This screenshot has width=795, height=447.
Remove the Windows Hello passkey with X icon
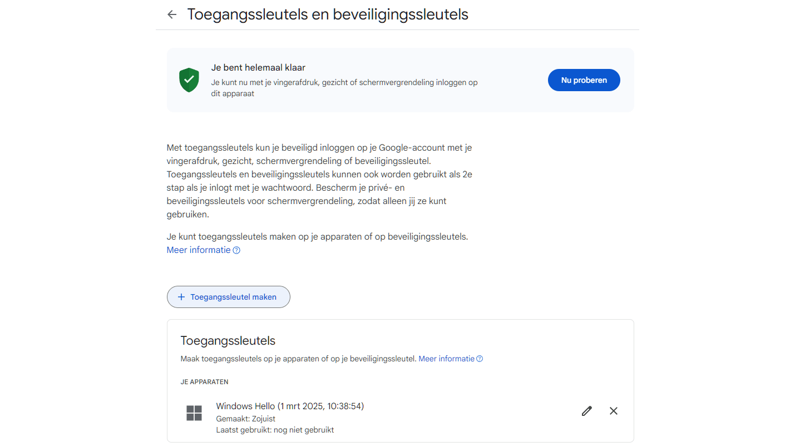click(613, 411)
